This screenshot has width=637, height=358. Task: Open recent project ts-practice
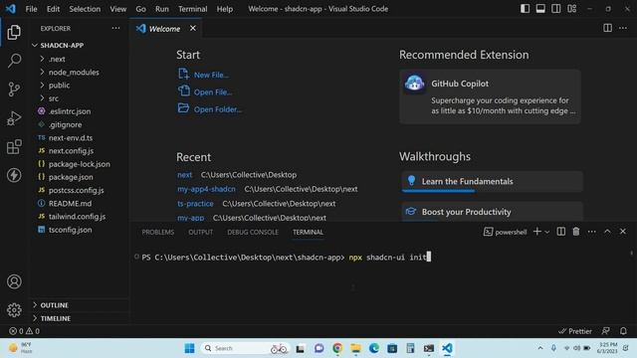pyautogui.click(x=195, y=203)
